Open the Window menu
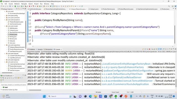Image resolution: width=177 pixels, height=99 pixels. tap(46, 4)
